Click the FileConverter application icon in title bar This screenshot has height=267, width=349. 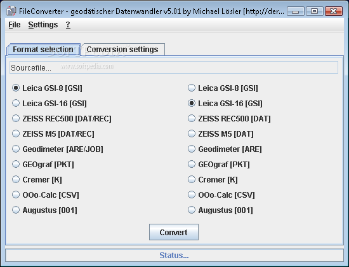pyautogui.click(x=11, y=11)
